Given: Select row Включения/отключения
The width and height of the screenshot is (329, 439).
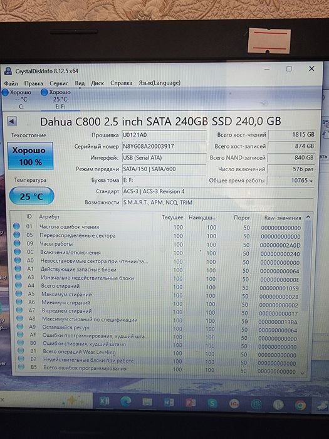Looking at the screenshot, I should (158, 253).
